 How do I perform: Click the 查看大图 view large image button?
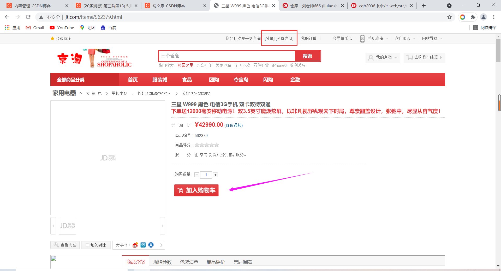pyautogui.click(x=65, y=245)
